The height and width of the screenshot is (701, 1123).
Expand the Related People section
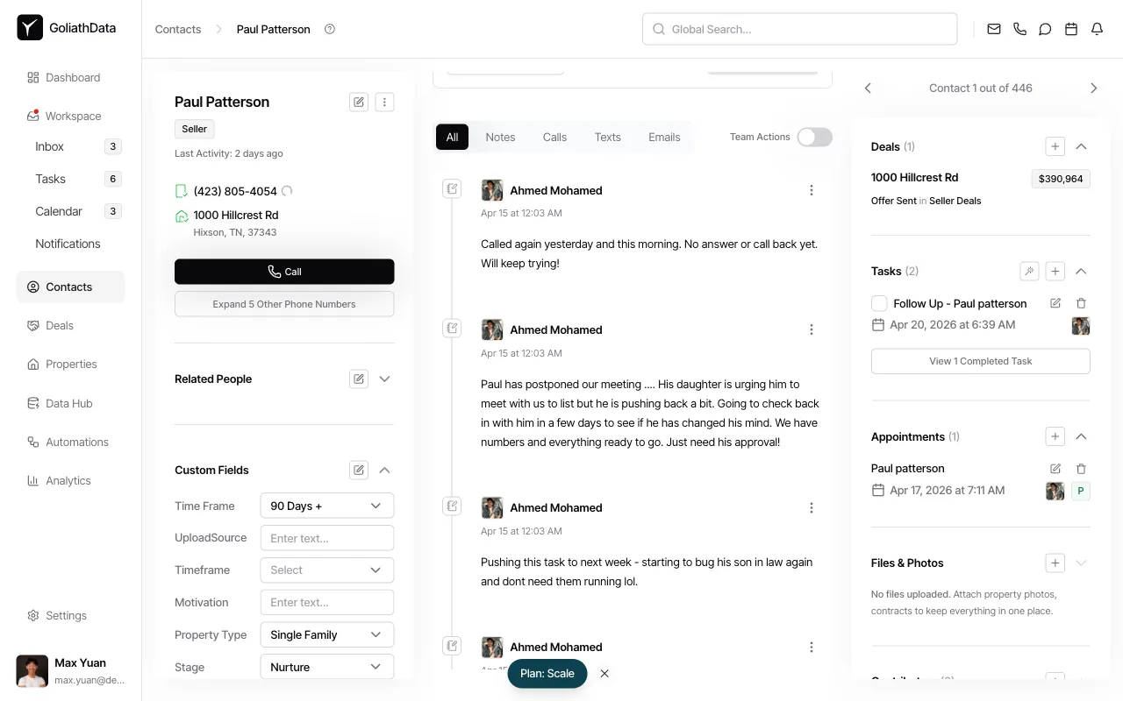(x=384, y=379)
